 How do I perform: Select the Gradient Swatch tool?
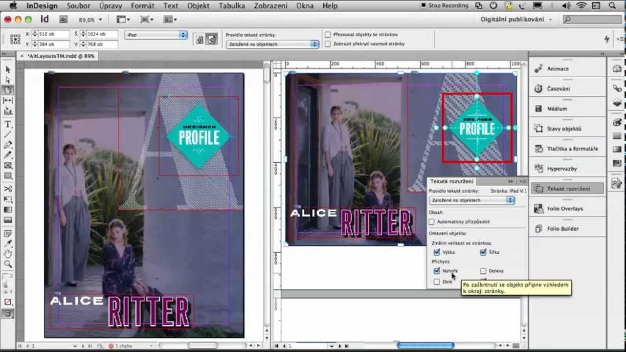click(8, 209)
